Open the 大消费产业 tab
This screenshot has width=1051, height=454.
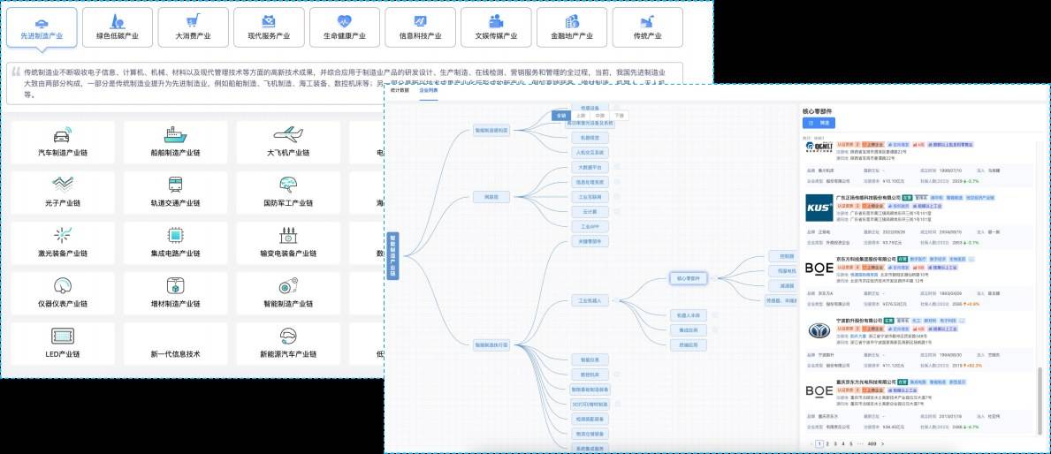point(193,27)
